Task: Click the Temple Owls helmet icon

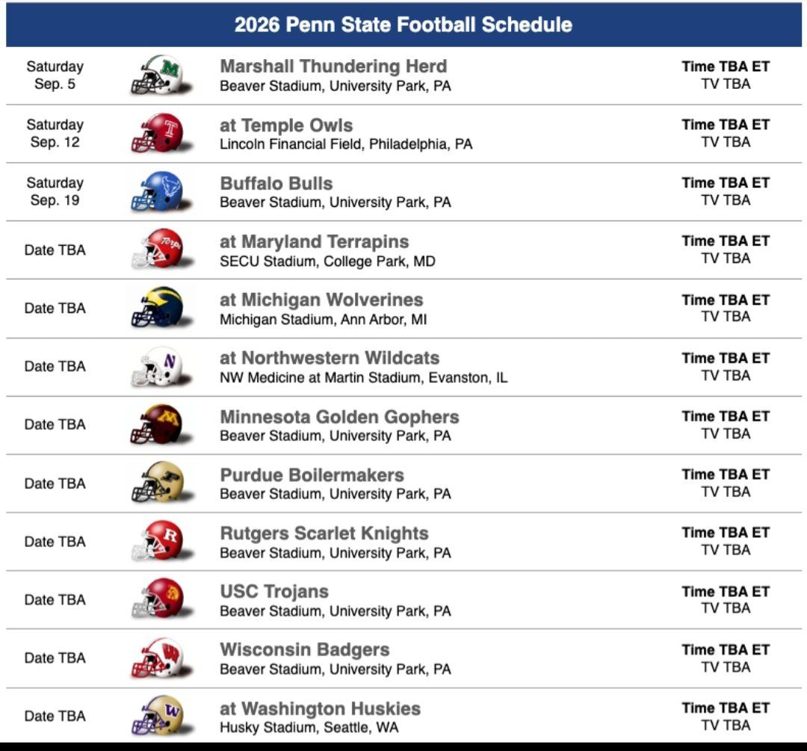Action: click(158, 133)
